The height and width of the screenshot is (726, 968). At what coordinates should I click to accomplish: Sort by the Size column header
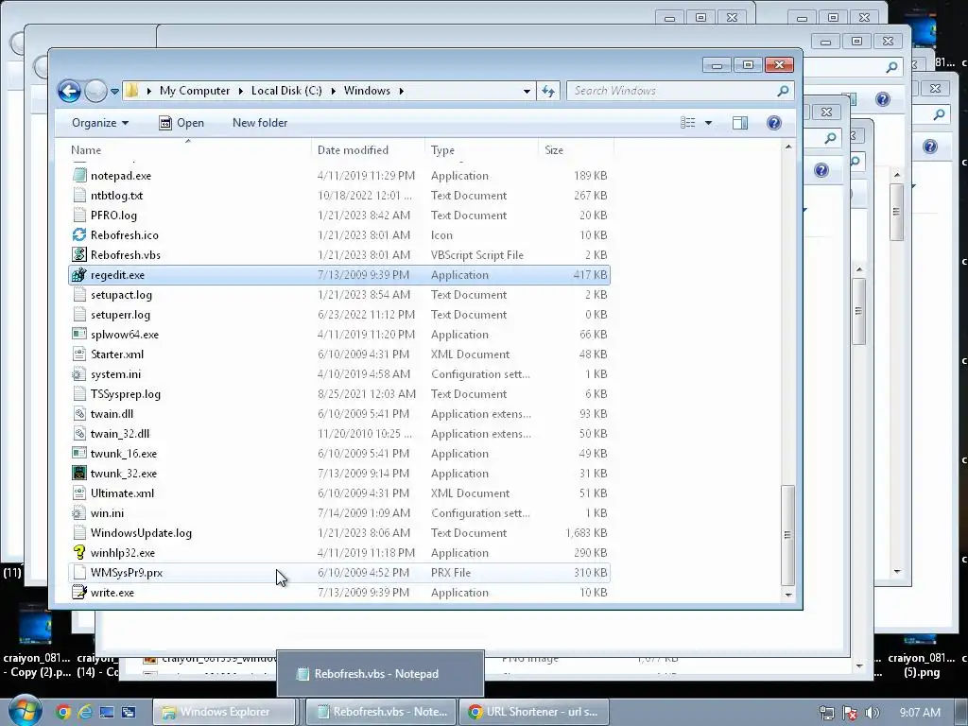coord(577,150)
